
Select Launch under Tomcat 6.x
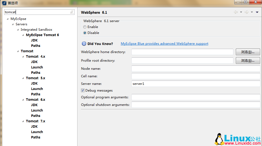37,110
